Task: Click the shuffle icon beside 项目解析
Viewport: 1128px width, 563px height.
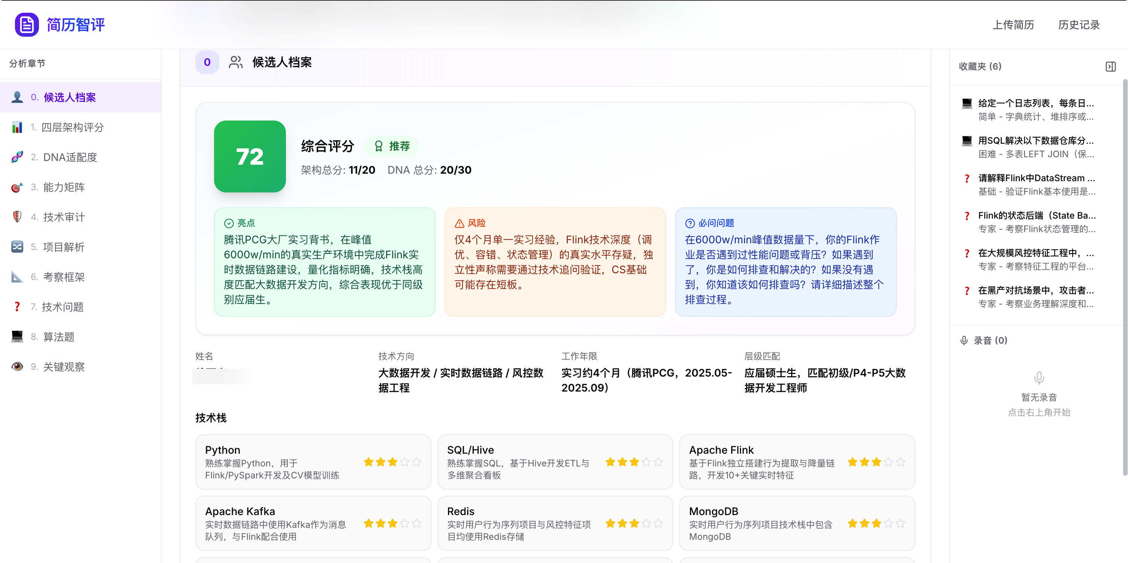Action: 17,247
